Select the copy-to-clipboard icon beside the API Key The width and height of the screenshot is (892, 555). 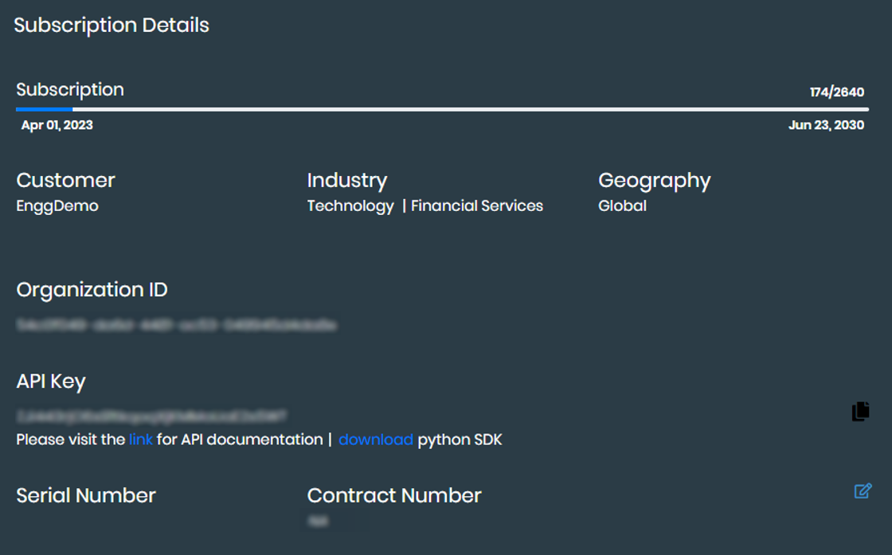click(861, 411)
